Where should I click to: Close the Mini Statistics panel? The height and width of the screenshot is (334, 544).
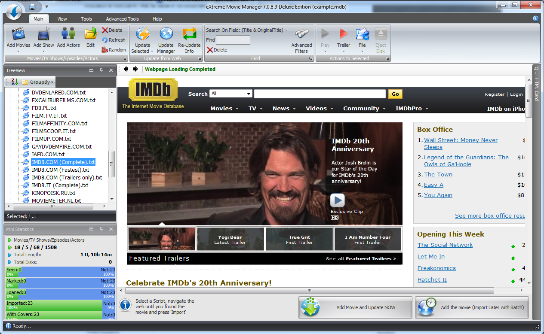[111, 229]
